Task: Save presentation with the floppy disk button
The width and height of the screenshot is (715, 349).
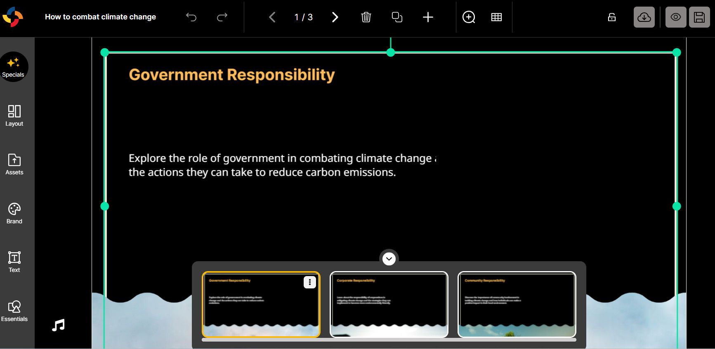Action: point(699,17)
